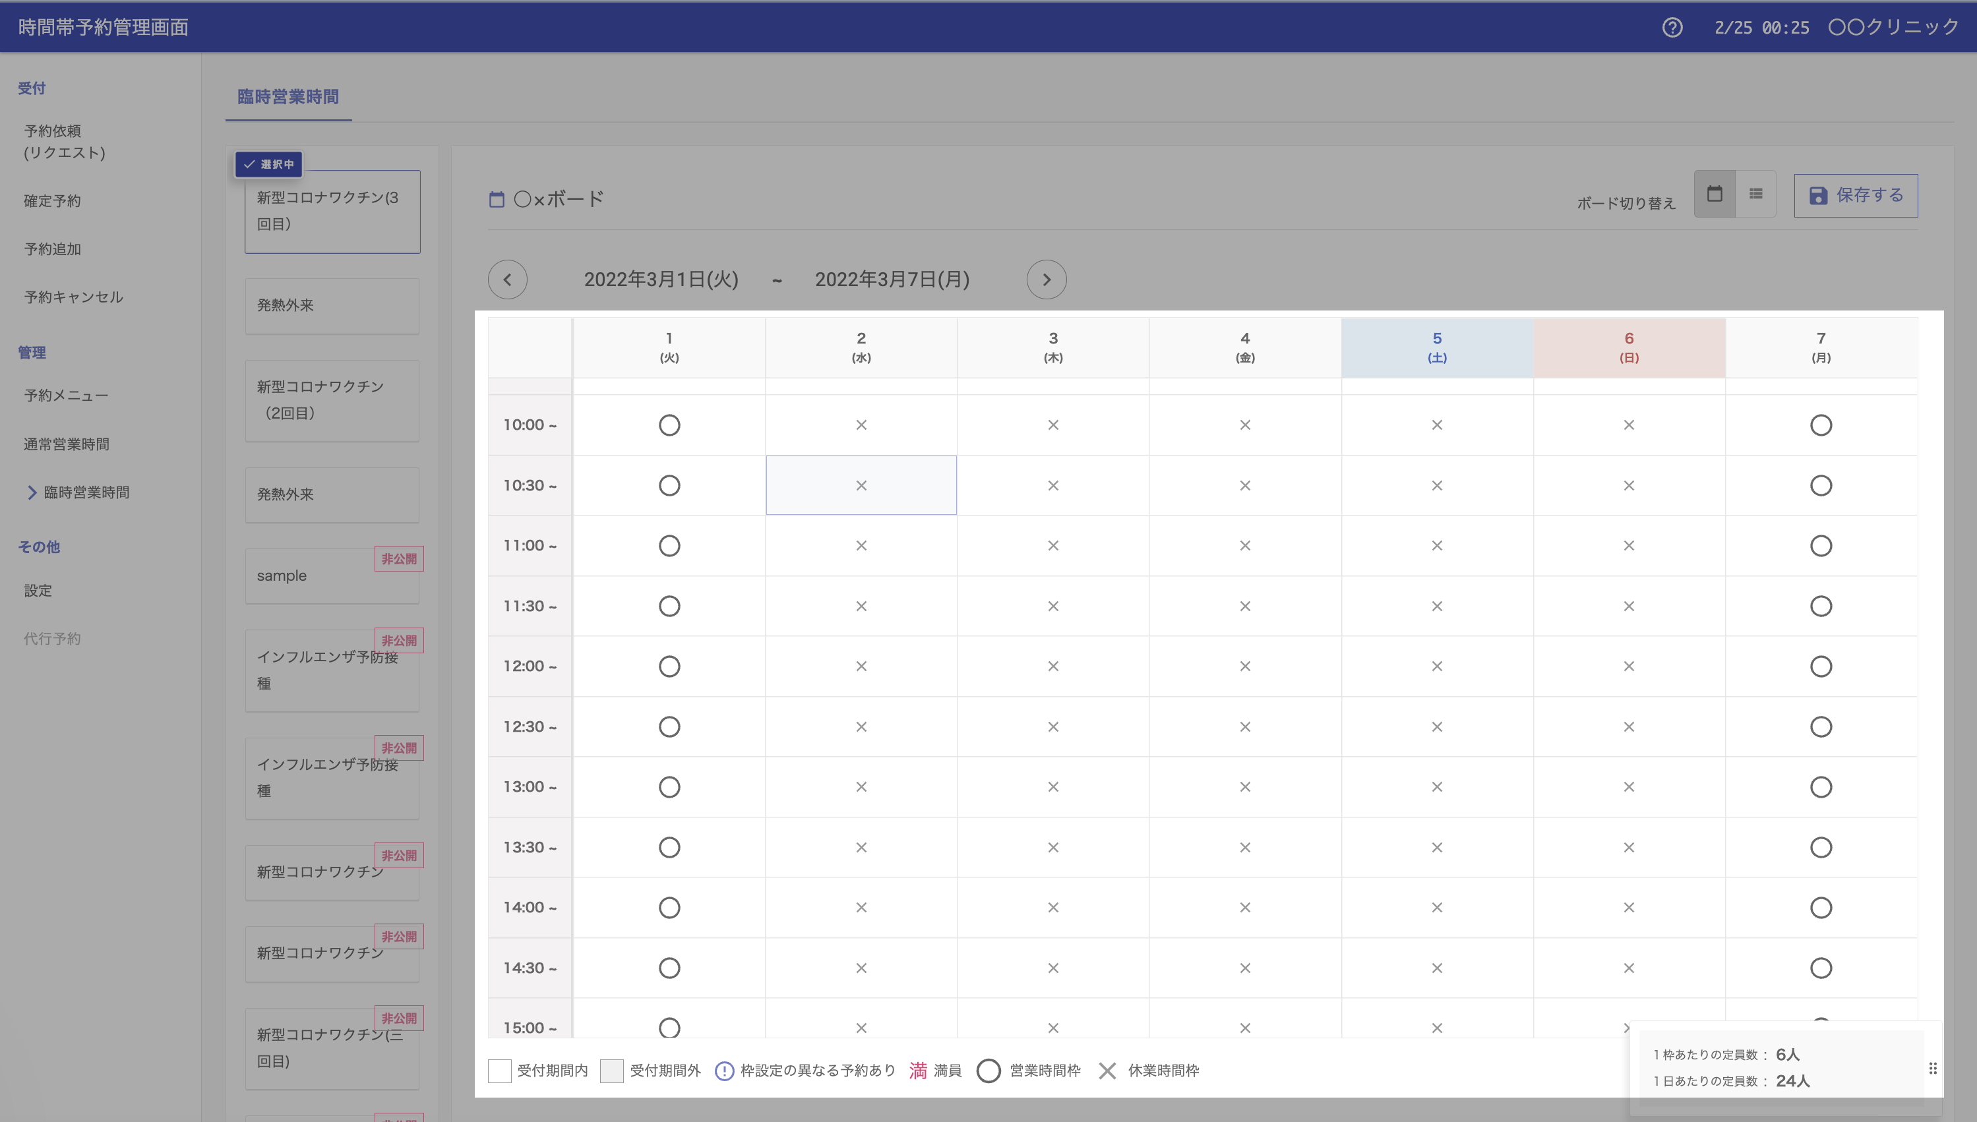The width and height of the screenshot is (1977, 1122).
Task: Toggle 10:00 Tuesday open circle slot
Action: 669,425
